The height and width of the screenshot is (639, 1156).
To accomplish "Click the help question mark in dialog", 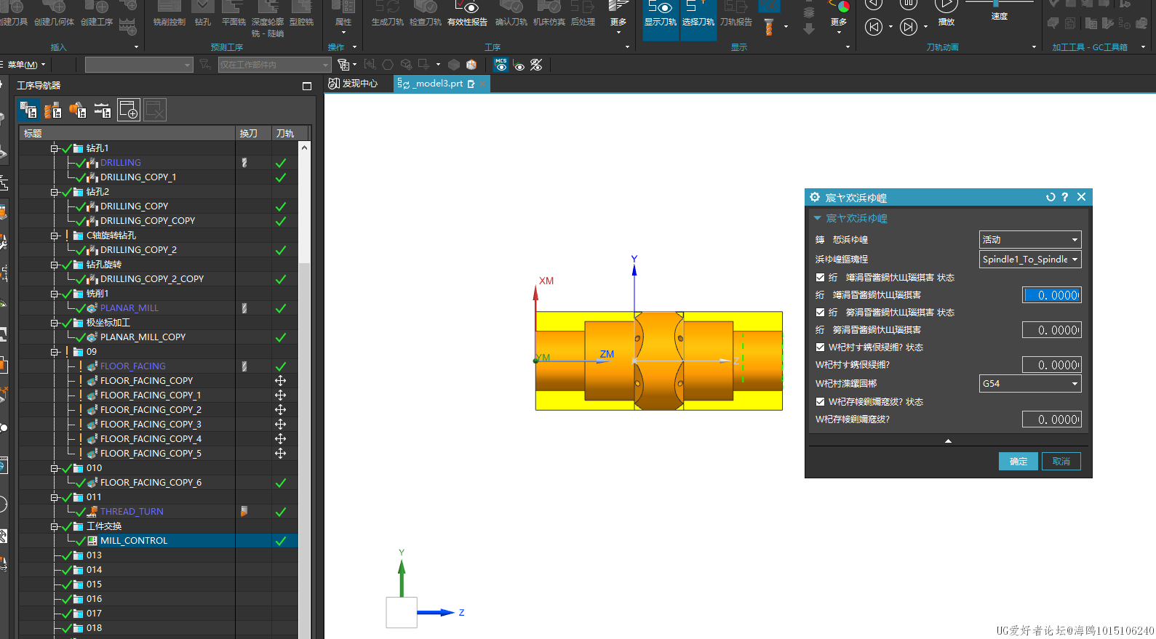I will pos(1064,197).
